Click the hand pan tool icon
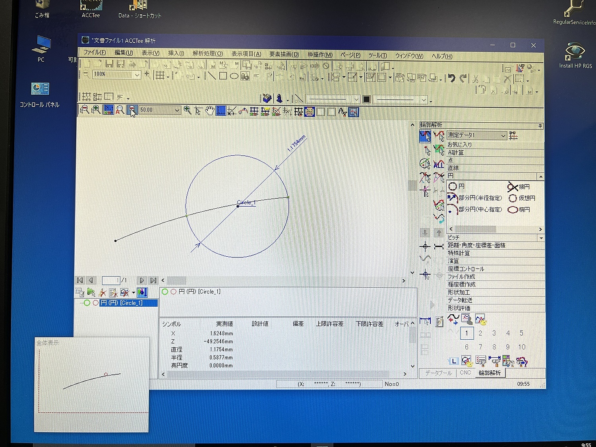 click(x=209, y=111)
